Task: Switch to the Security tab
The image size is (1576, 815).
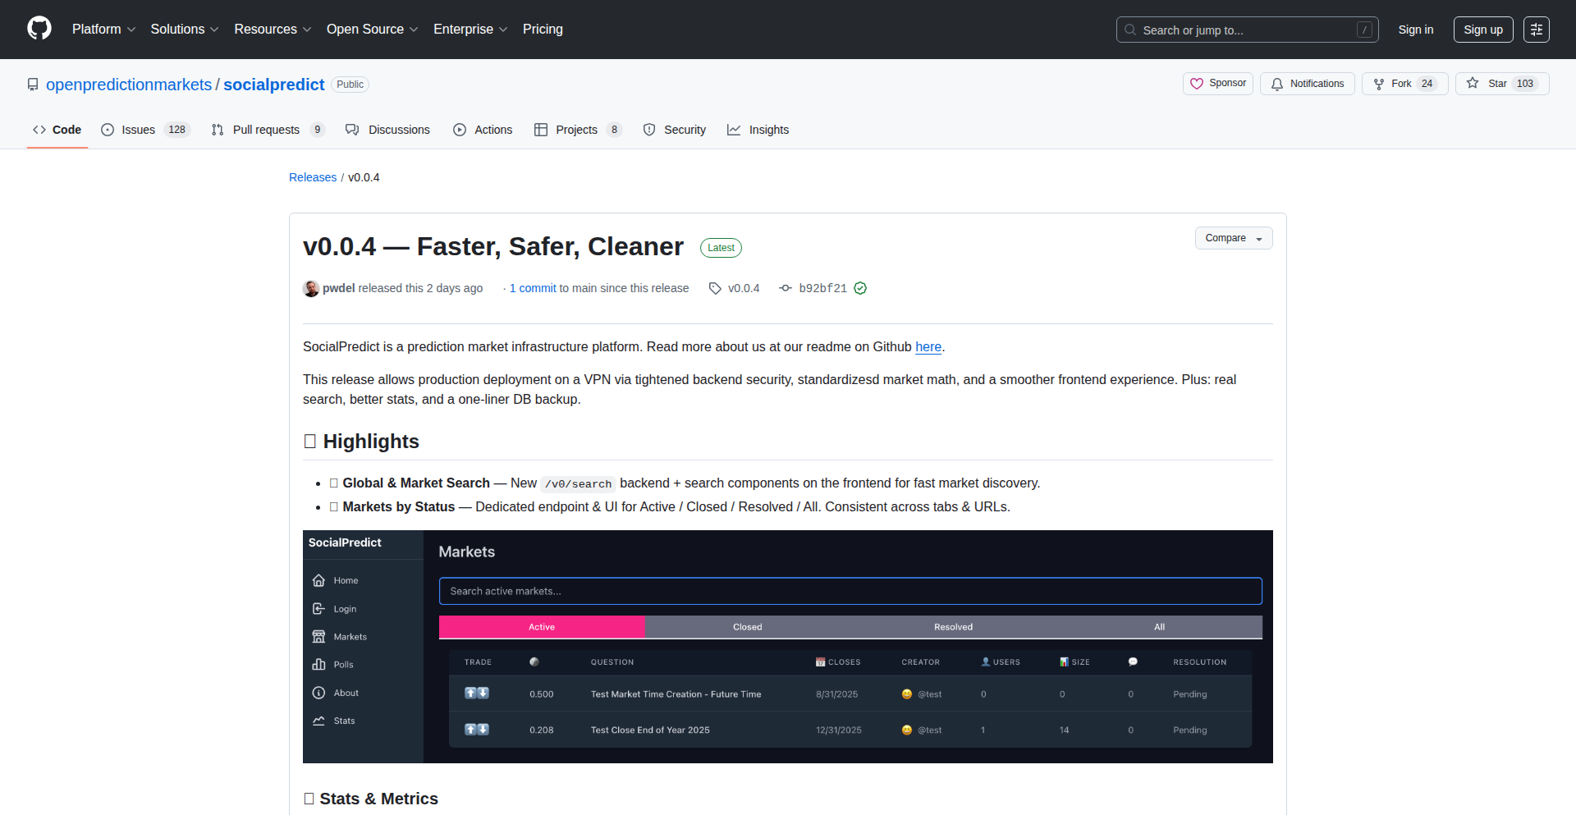Action: click(x=675, y=130)
